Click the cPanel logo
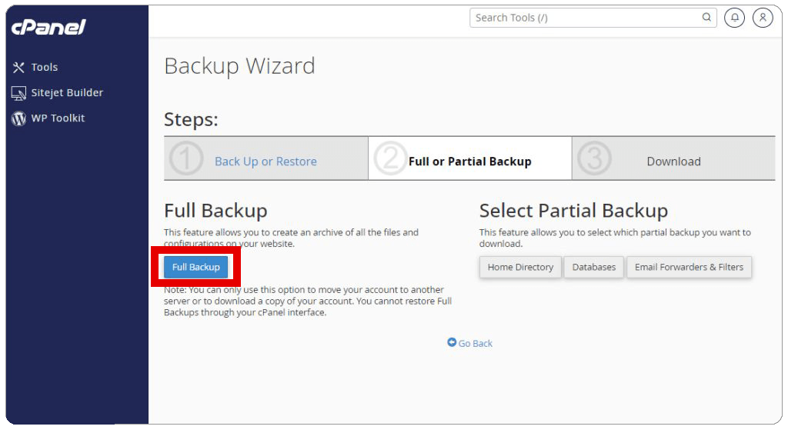The height and width of the screenshot is (433, 788). click(x=48, y=28)
